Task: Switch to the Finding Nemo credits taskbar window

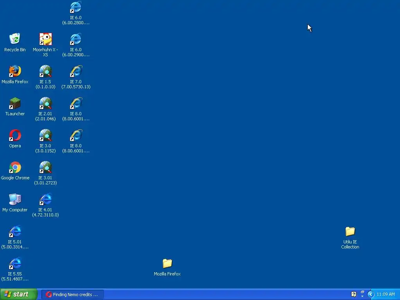Action: (x=72, y=295)
